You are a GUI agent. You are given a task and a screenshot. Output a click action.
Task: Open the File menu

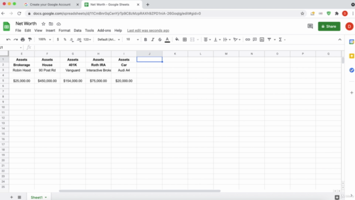click(18, 31)
